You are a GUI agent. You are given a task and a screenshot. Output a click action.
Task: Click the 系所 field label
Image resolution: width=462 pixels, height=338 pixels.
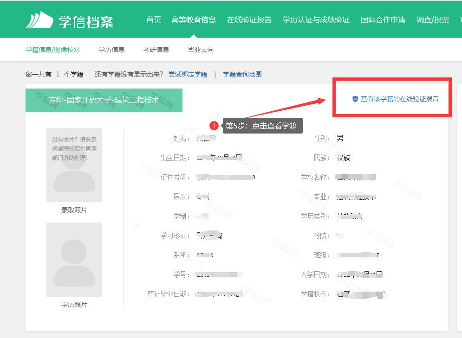[x=182, y=255]
